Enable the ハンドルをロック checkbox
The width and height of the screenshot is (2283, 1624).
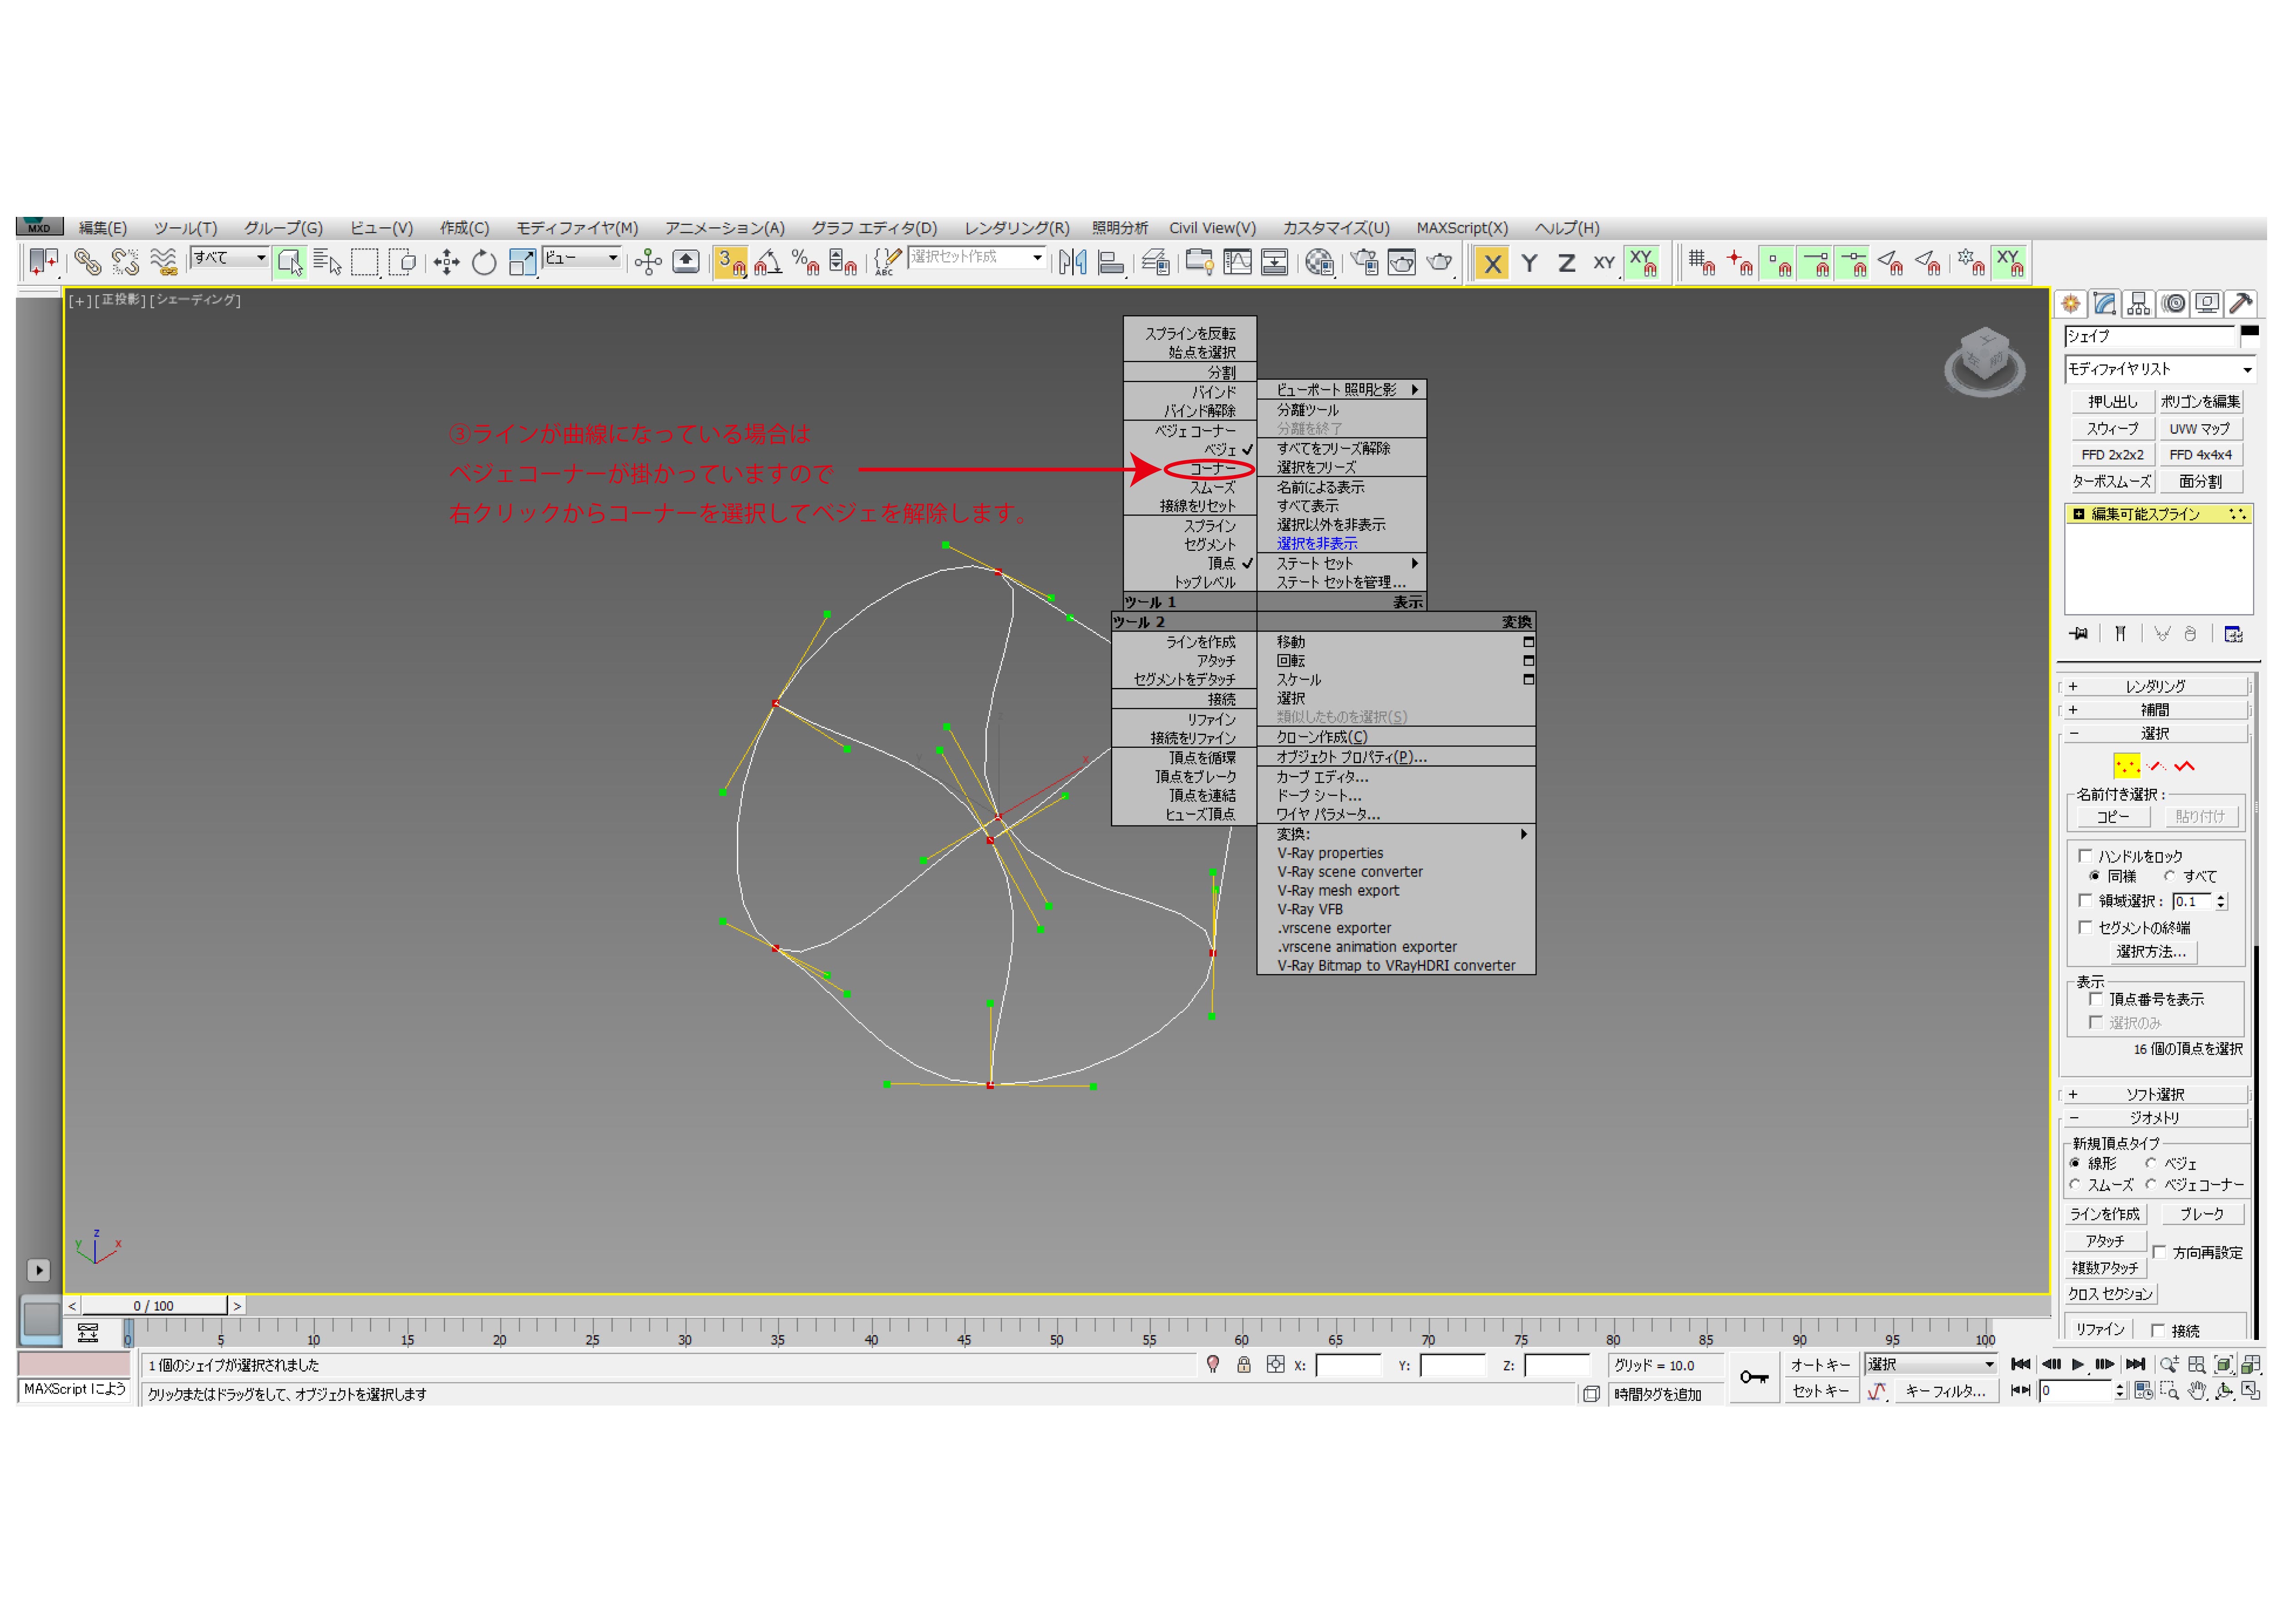coord(2085,856)
